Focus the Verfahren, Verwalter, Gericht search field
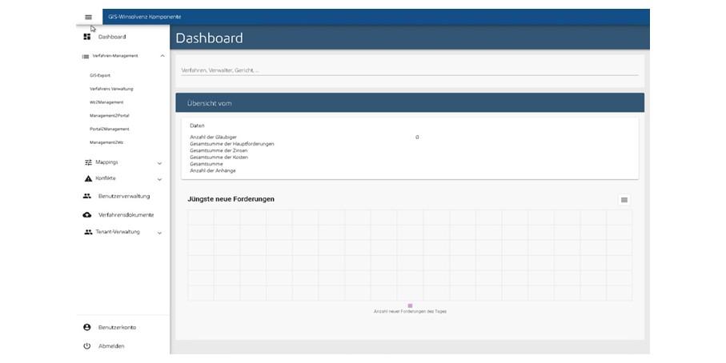 pyautogui.click(x=409, y=70)
